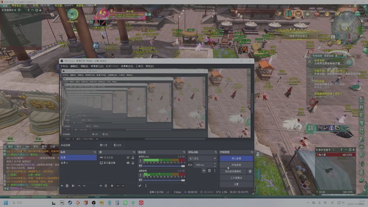Viewport: 368px width, 207px height.
Task: Pop out the Scene Transitions dock icon
Action: pos(215,152)
